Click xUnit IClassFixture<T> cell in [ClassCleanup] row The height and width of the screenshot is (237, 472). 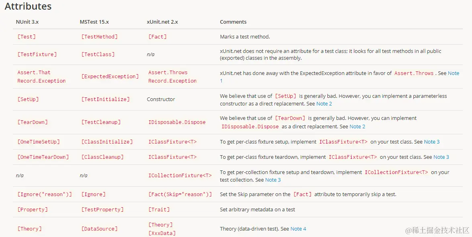(x=172, y=157)
